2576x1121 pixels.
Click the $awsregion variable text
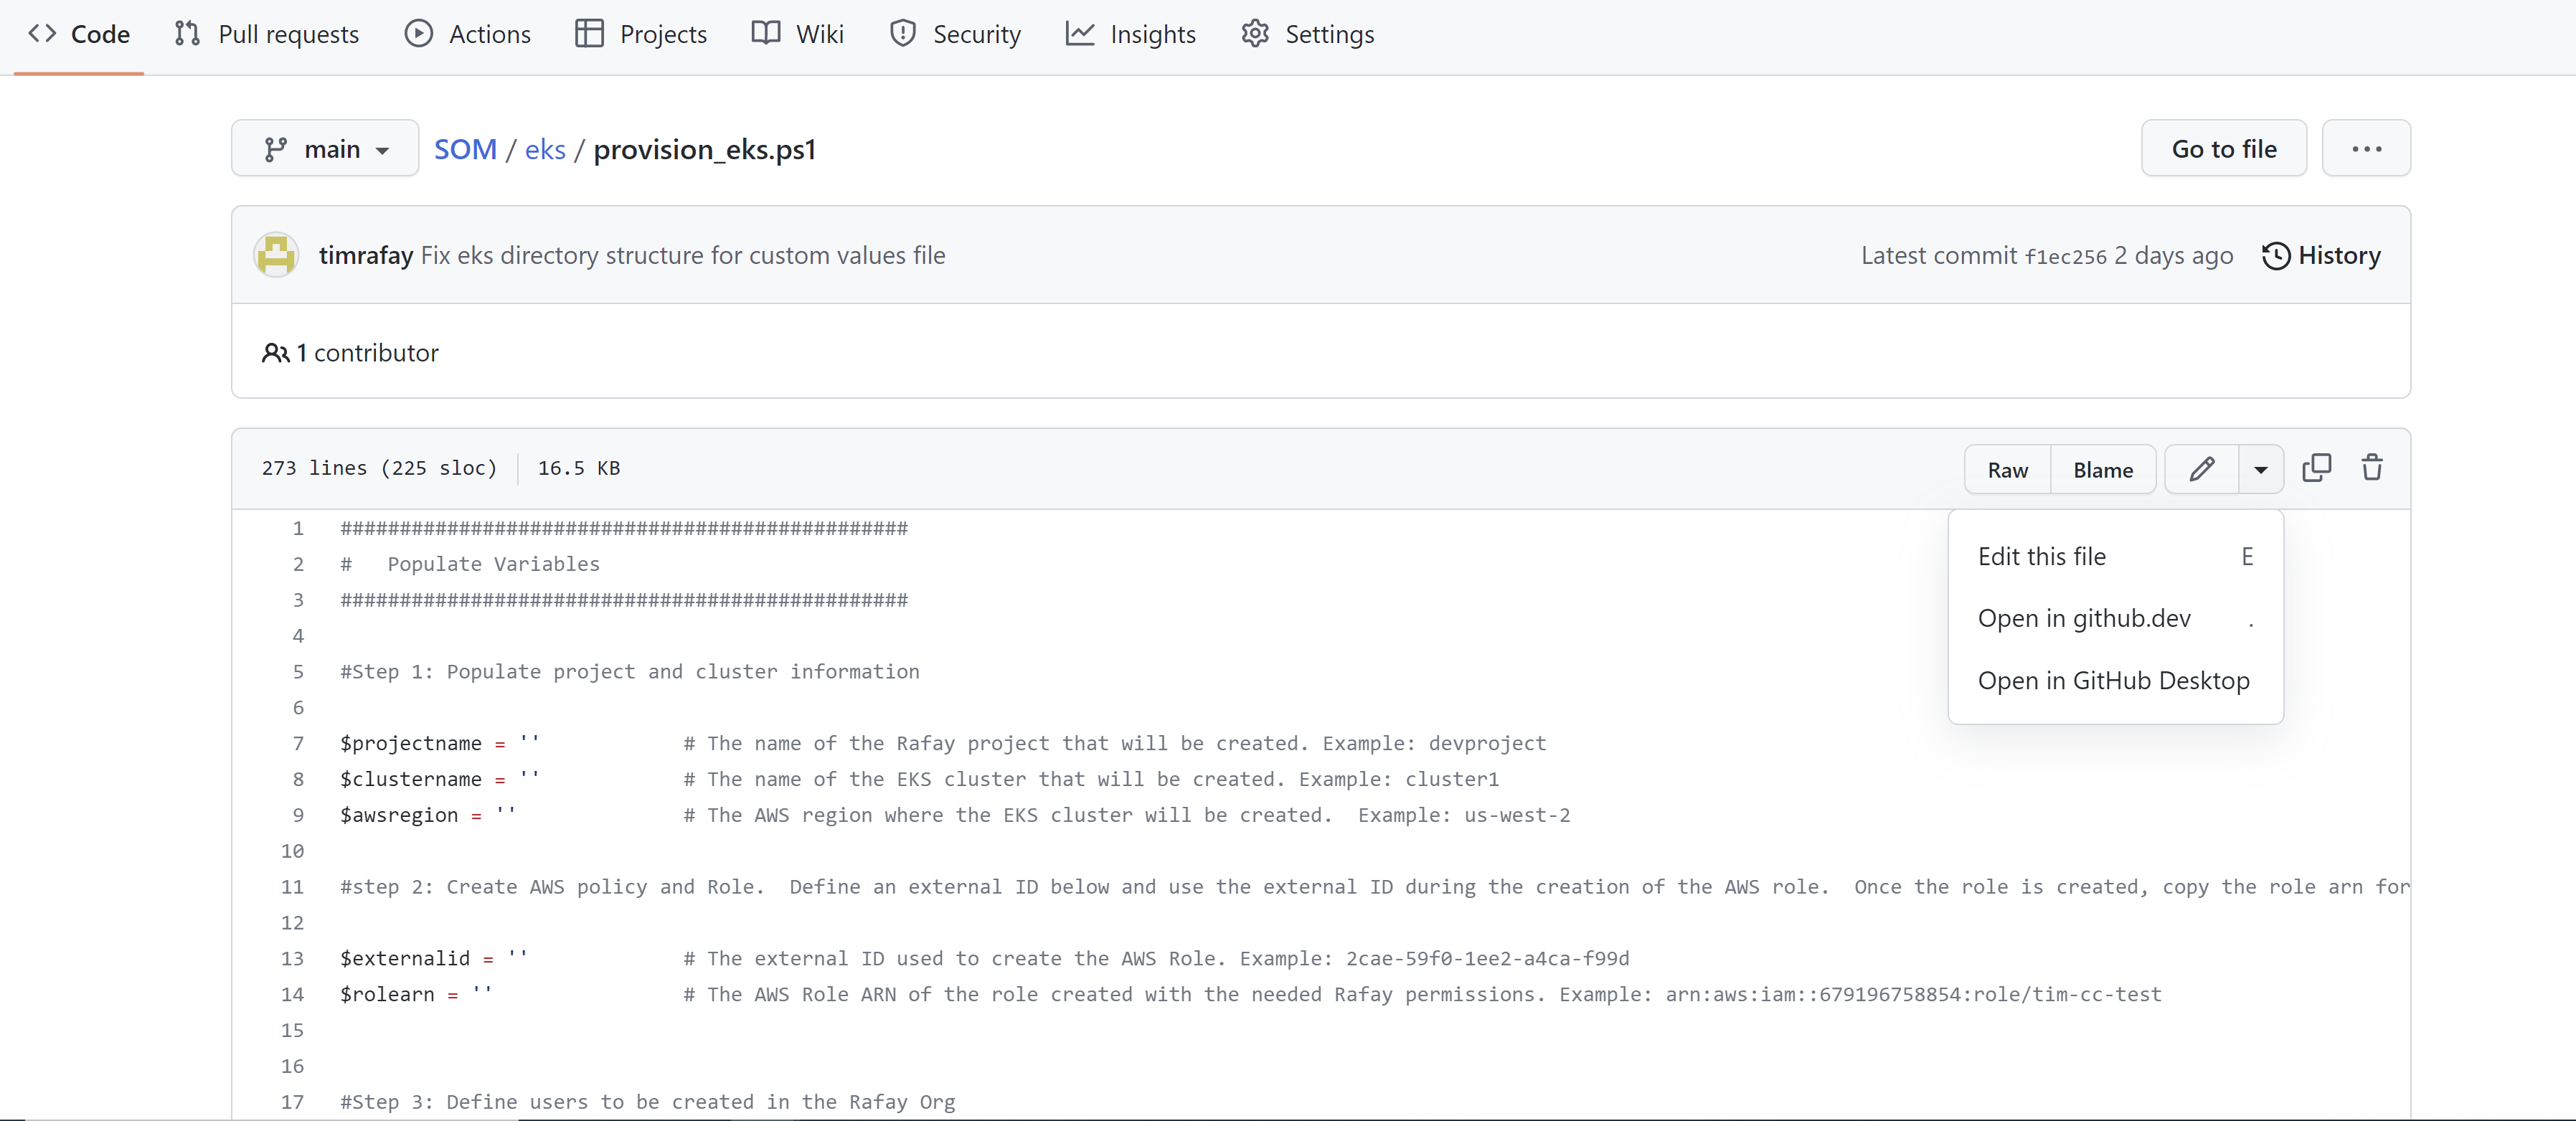click(399, 815)
